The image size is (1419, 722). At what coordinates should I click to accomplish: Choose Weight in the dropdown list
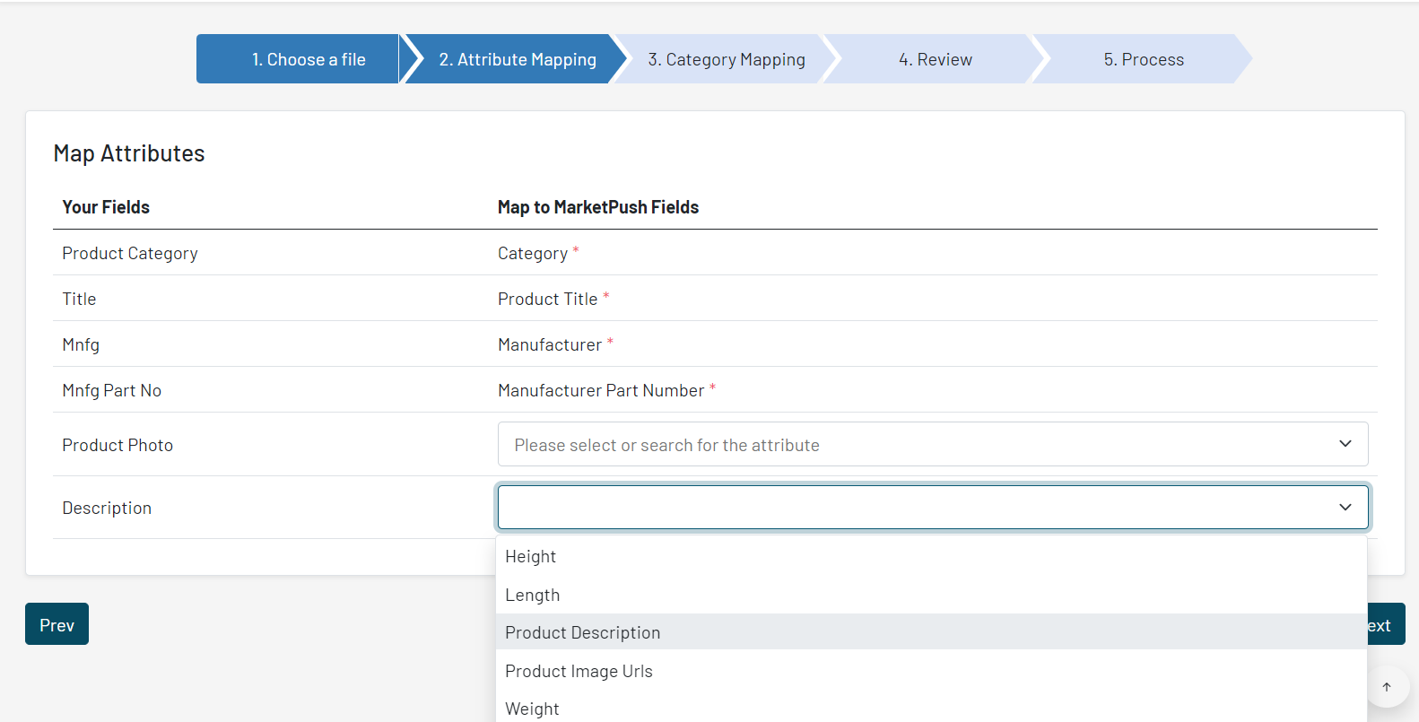pos(533,709)
